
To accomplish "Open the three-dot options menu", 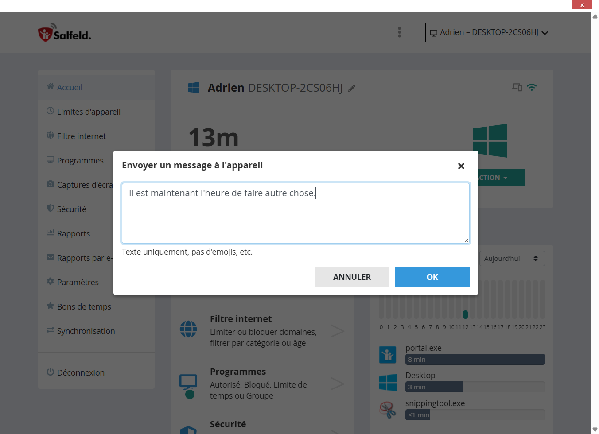I will [x=400, y=32].
